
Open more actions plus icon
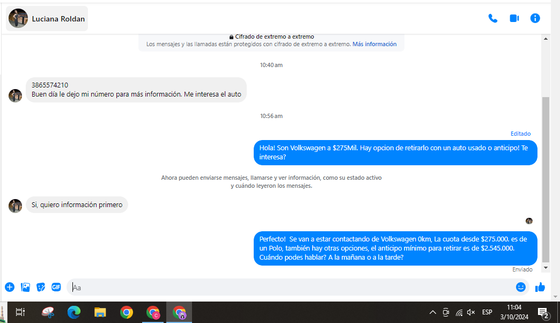(x=10, y=287)
